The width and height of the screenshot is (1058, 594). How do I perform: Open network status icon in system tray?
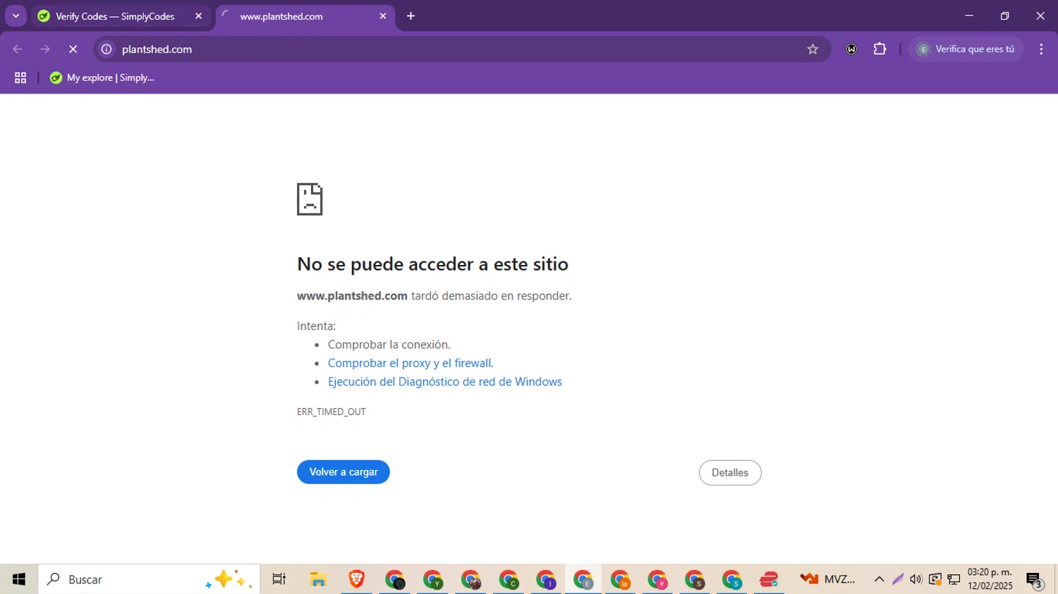[x=954, y=579]
